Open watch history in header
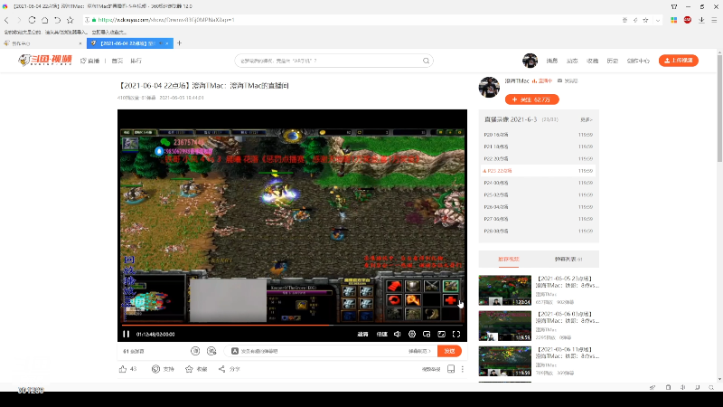The image size is (723, 407). pyautogui.click(x=613, y=61)
